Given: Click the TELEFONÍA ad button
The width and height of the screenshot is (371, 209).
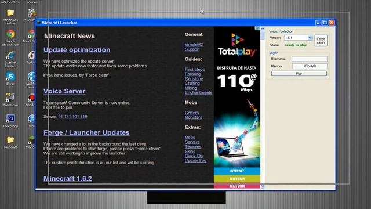Looking at the screenshot, I should click(237, 186).
